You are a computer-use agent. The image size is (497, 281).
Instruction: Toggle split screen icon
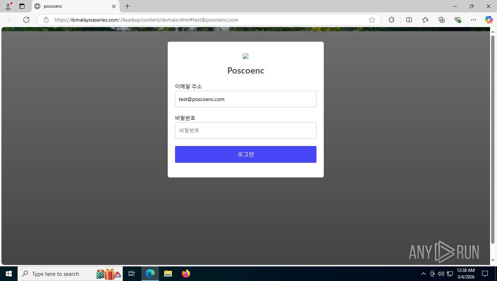pos(409,20)
